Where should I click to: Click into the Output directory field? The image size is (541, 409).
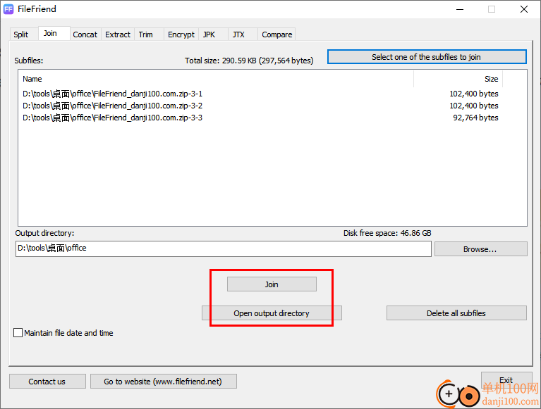(223, 248)
